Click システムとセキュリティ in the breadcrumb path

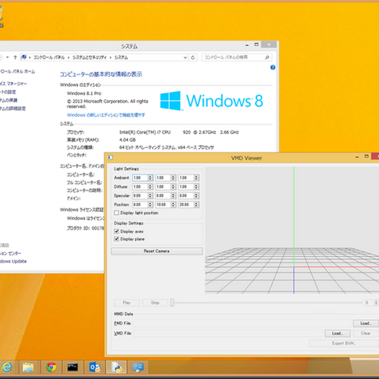click(90, 57)
